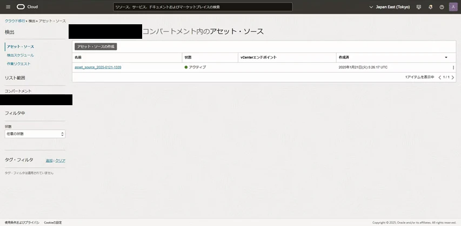Select 検出スケジュール in the sidebar

[x=21, y=55]
